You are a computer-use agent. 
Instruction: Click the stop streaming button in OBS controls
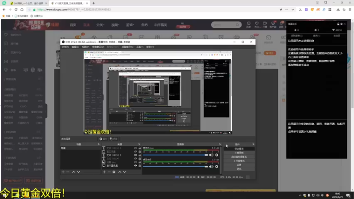tap(239, 149)
